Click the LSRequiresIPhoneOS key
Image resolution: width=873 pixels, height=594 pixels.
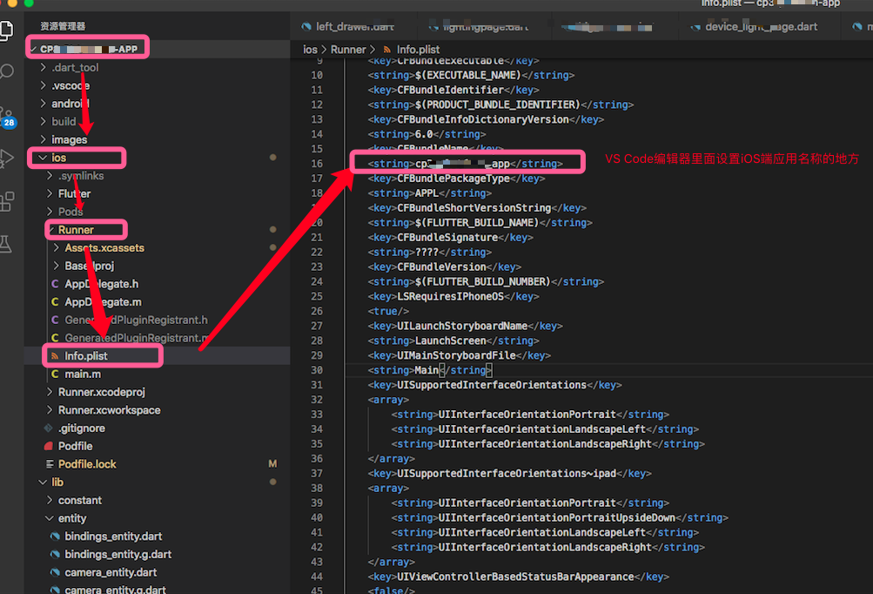453,296
